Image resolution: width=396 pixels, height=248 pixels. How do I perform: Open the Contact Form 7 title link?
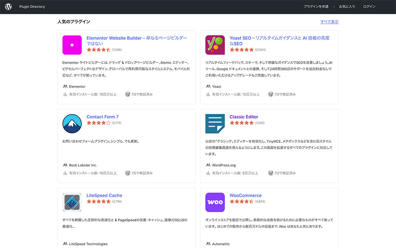point(103,117)
